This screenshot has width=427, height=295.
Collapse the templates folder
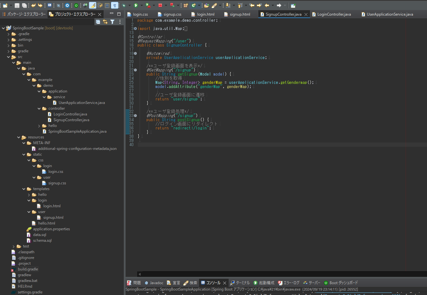24,189
